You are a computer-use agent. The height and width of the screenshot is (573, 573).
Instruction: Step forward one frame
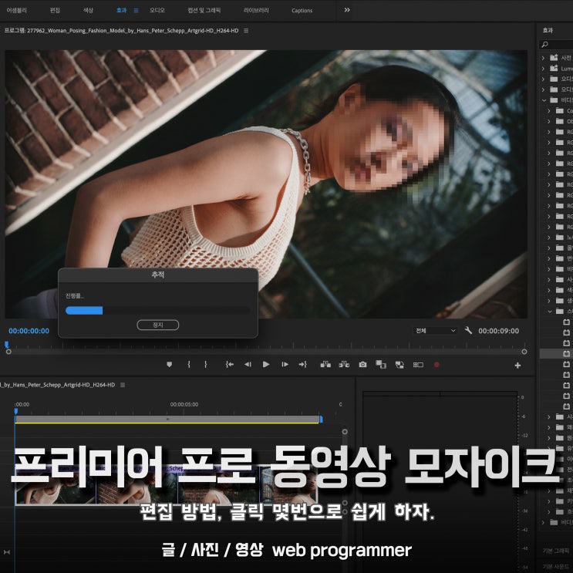285,364
